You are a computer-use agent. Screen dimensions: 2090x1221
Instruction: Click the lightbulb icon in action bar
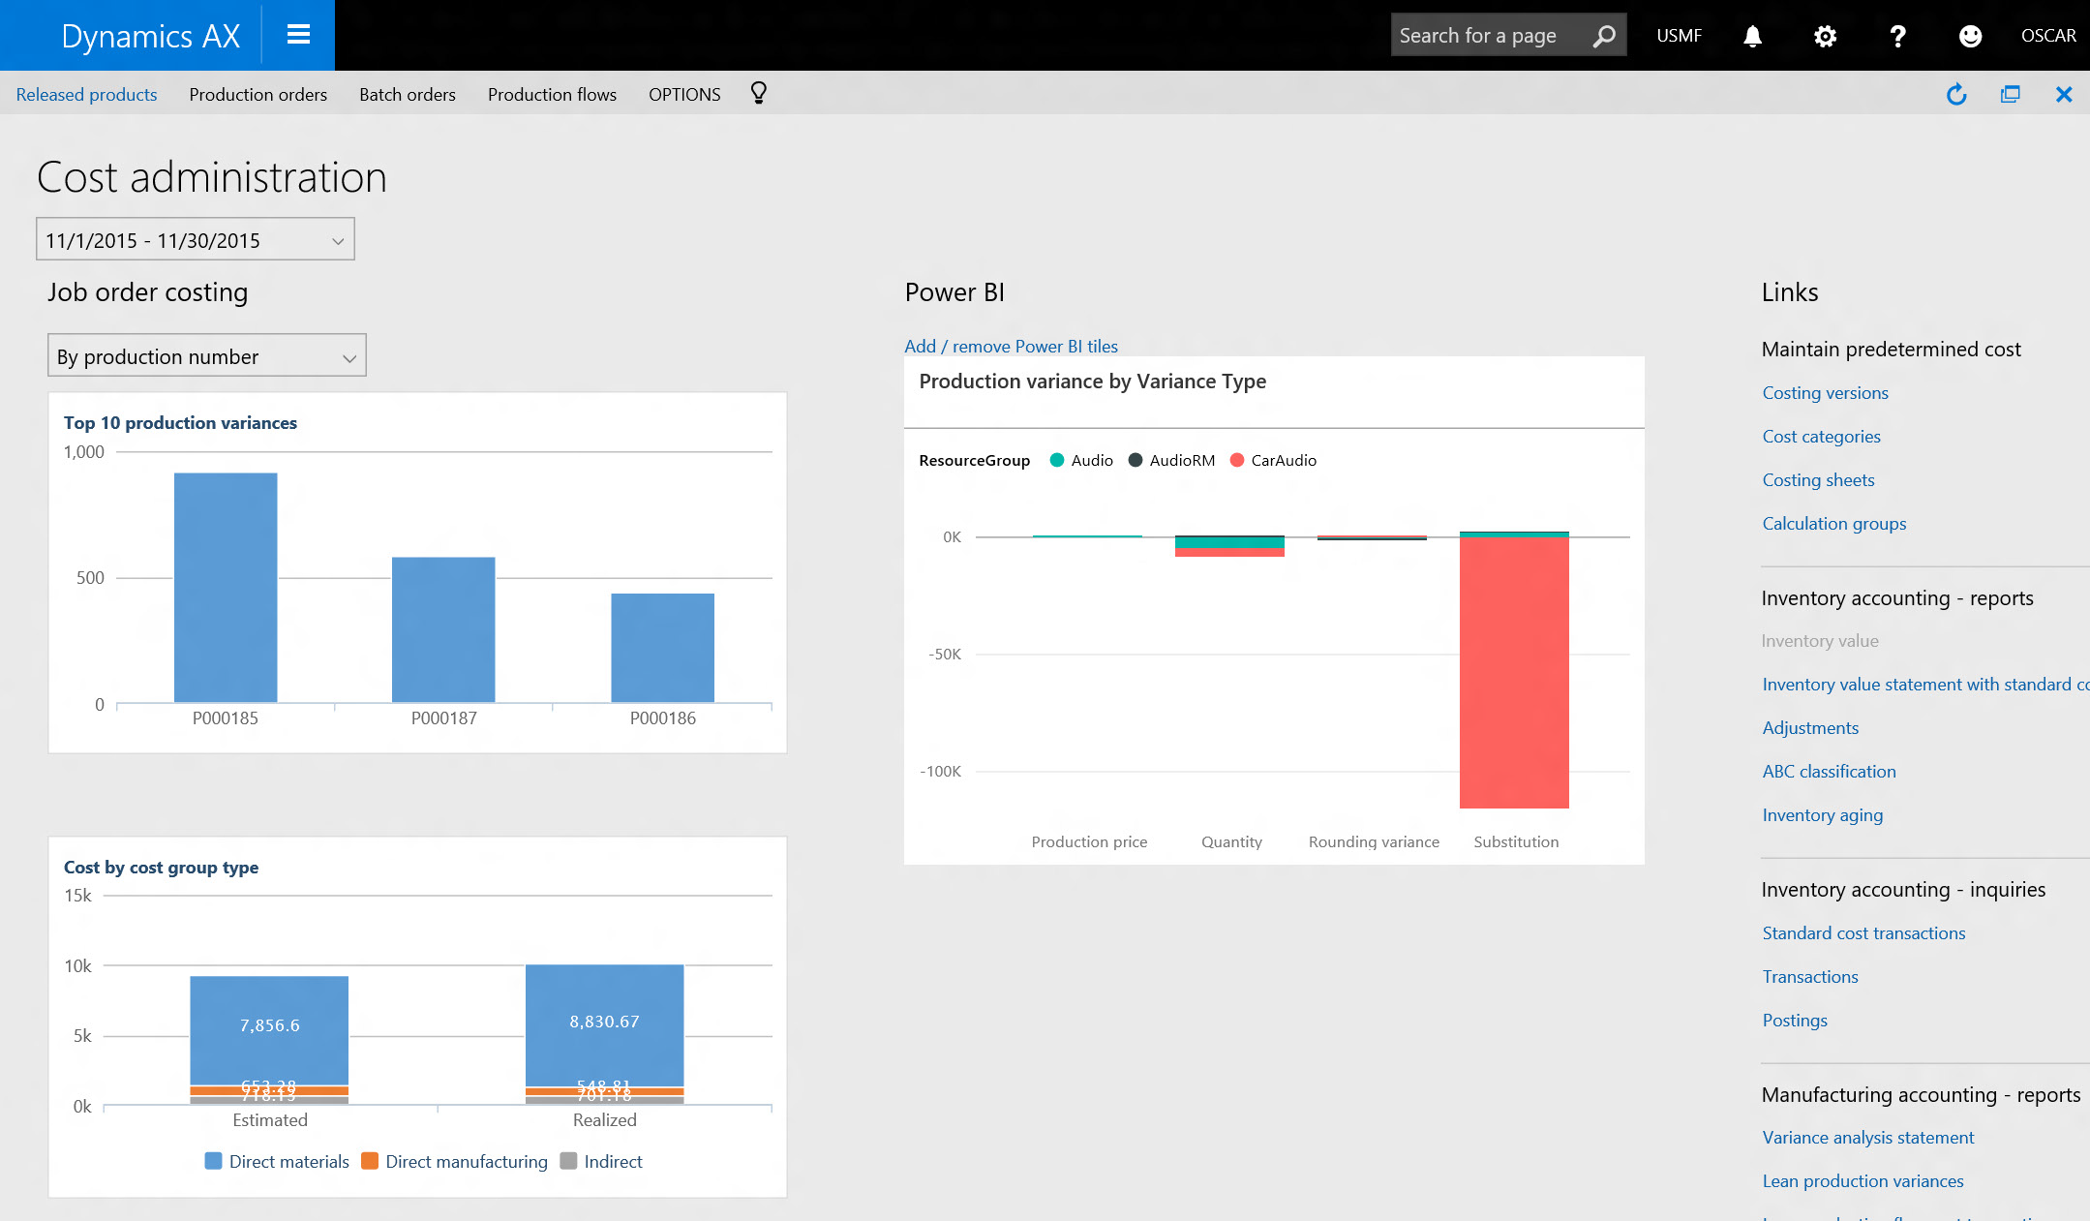pyautogui.click(x=759, y=93)
